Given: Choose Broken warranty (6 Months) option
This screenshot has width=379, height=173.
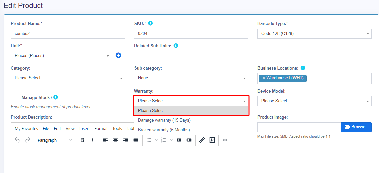Looking at the screenshot, I should (164, 130).
